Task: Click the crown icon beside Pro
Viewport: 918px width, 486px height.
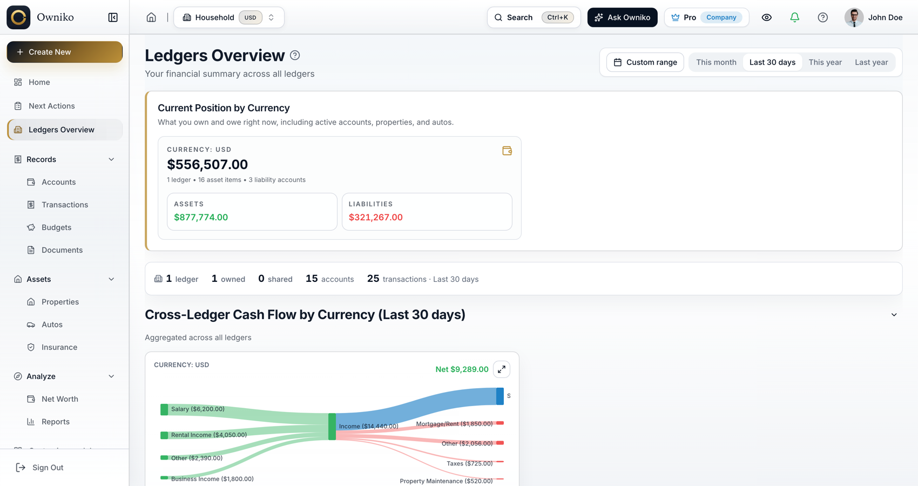Action: click(676, 17)
